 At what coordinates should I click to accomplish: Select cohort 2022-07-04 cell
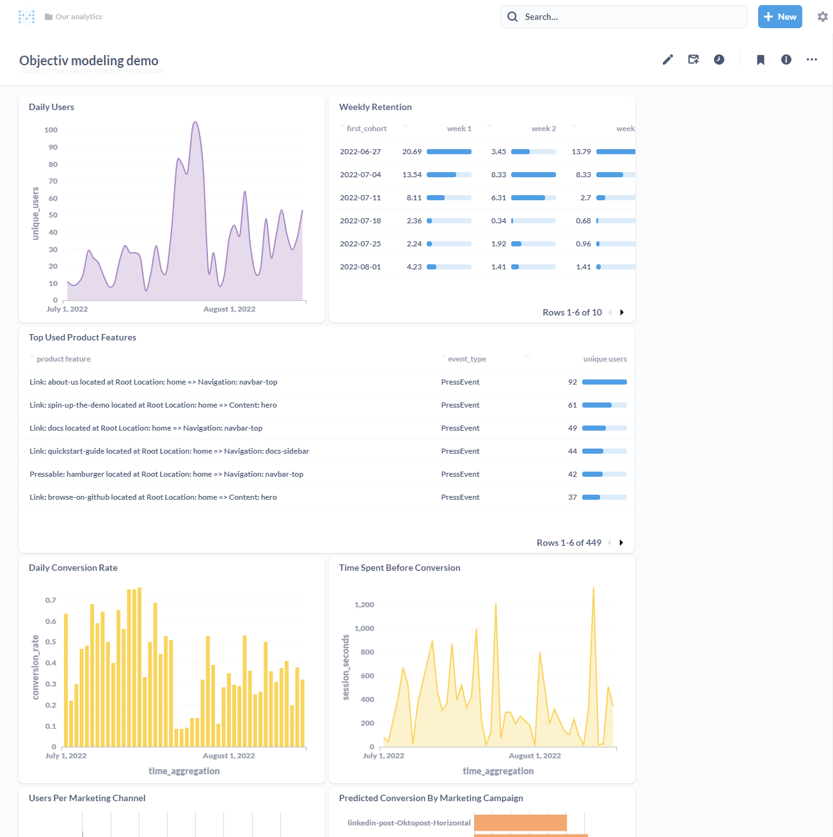click(360, 175)
